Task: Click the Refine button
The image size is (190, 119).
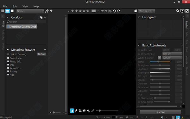Action: pos(41,54)
